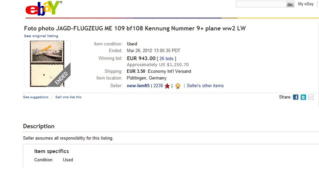The width and height of the screenshot is (319, 177).
Task: Open Seller's other items link
Action: [205, 86]
